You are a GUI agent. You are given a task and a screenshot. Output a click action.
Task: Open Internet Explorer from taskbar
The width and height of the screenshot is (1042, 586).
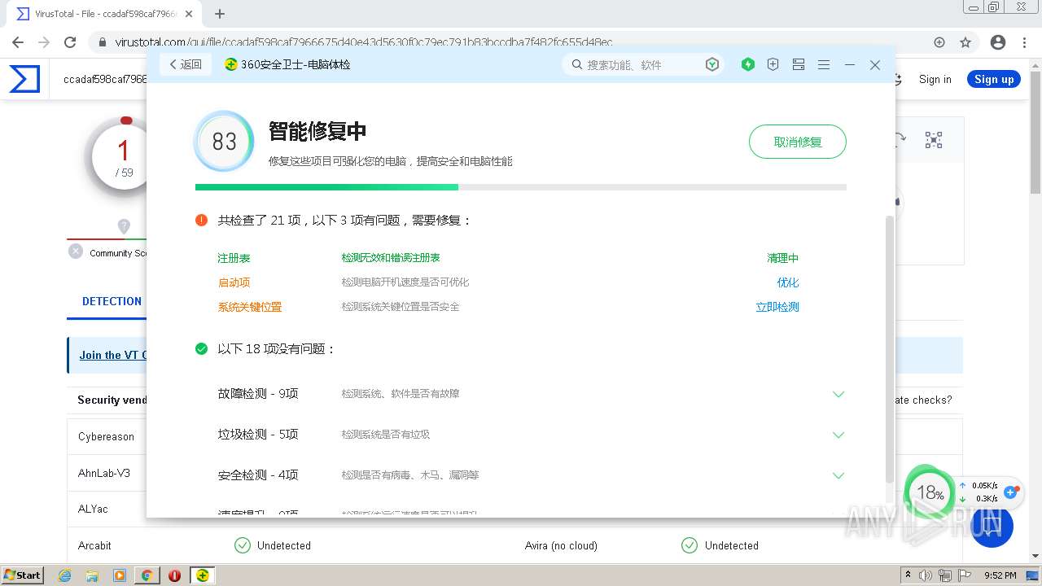[x=65, y=575]
